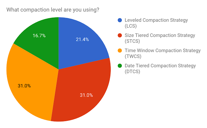Click the Leveled Compaction Strategy legend text
This screenshot has height=128, width=207.
coord(156,20)
